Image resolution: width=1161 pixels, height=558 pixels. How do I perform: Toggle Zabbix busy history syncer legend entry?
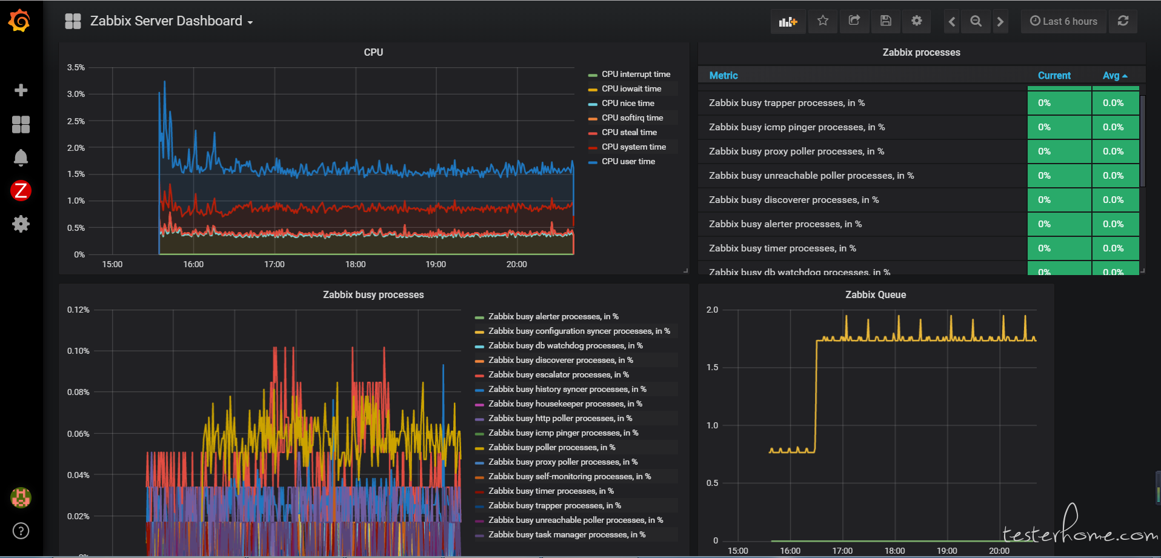[x=567, y=389]
